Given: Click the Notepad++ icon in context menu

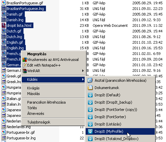Looking at the screenshot, I should pos(24,65).
